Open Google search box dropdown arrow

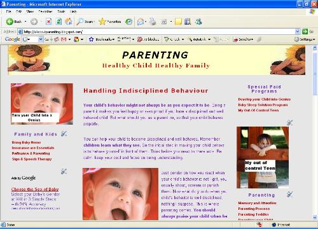click(x=41, y=39)
